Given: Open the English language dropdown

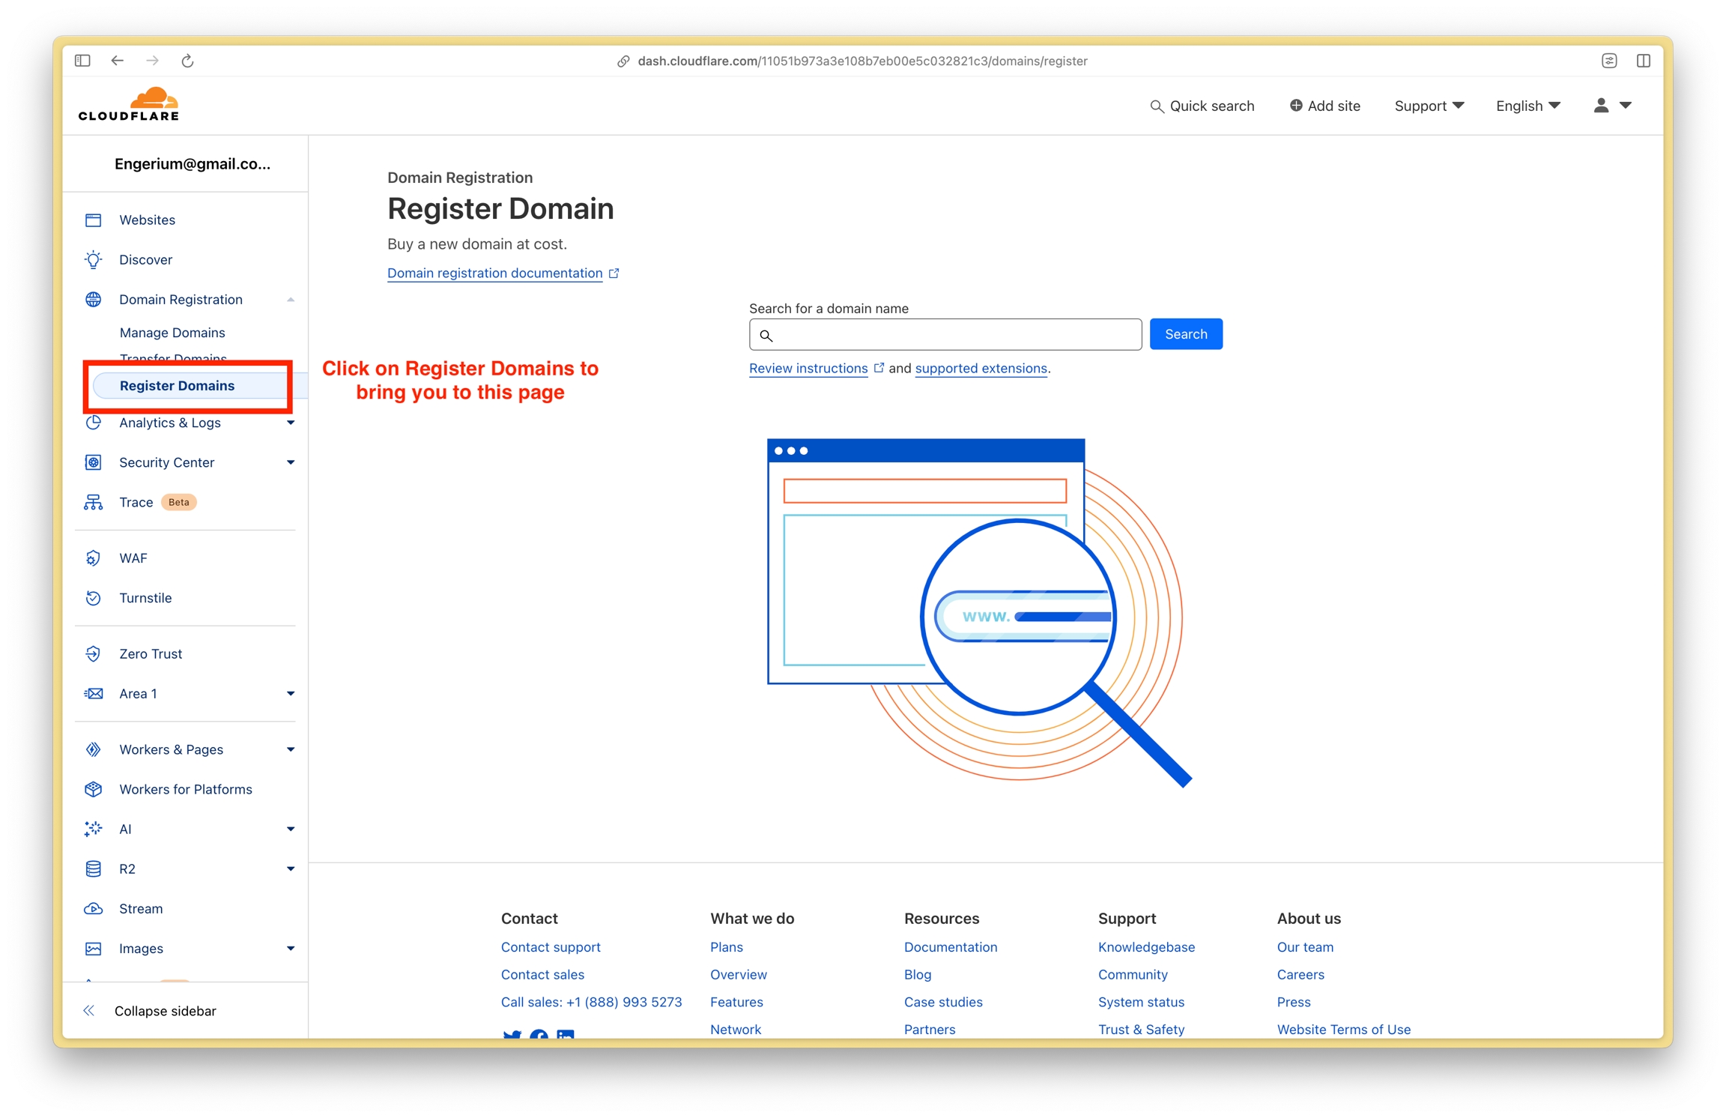Looking at the screenshot, I should pyautogui.click(x=1527, y=106).
